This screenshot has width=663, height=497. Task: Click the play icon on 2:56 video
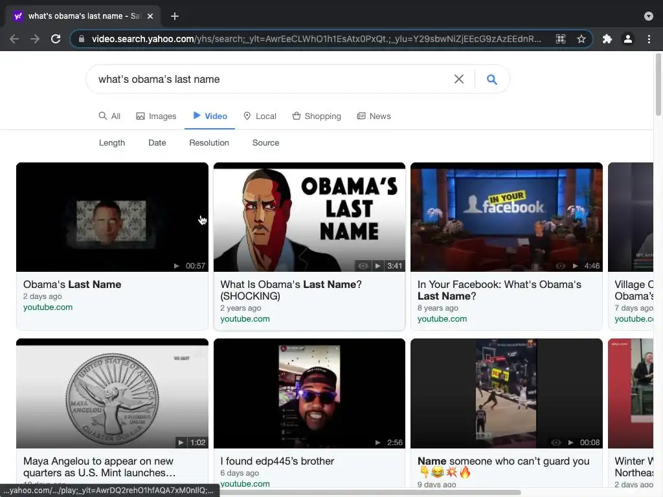tap(378, 443)
